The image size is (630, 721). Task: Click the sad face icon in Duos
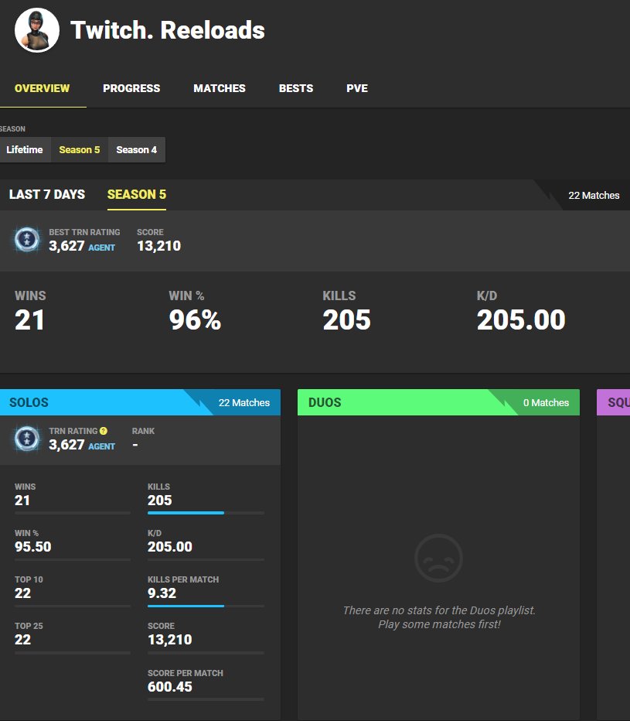[x=438, y=558]
